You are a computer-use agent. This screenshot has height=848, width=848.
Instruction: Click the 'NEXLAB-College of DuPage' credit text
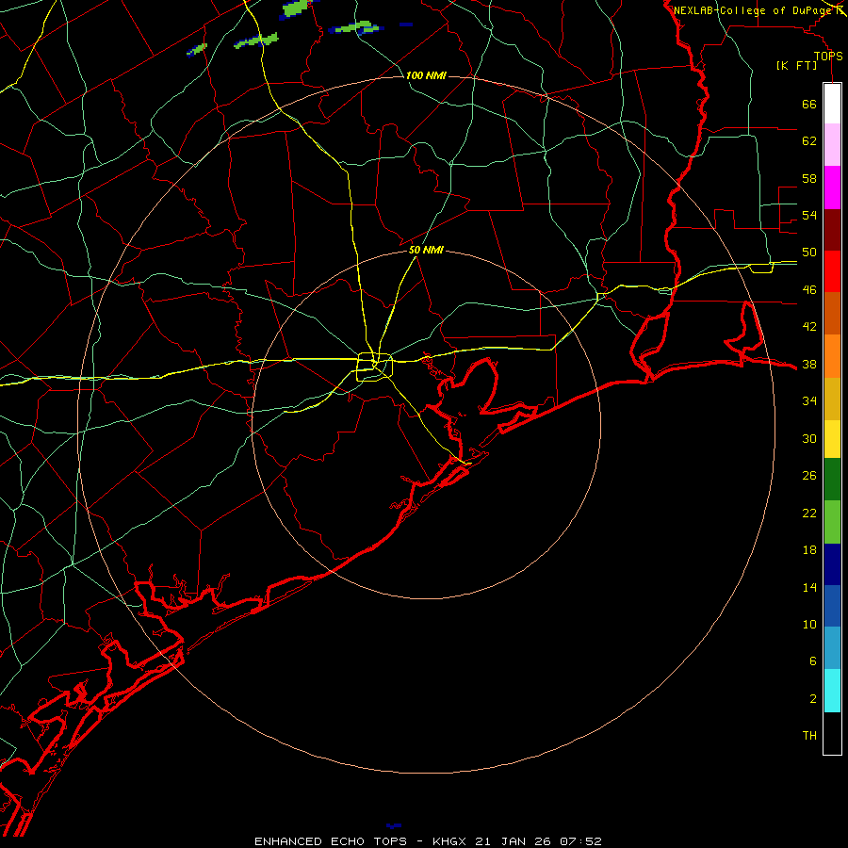[x=752, y=10]
